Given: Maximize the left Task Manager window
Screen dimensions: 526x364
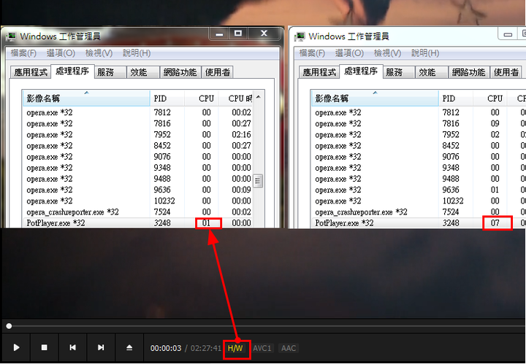Looking at the screenshot, I should click(x=238, y=34).
